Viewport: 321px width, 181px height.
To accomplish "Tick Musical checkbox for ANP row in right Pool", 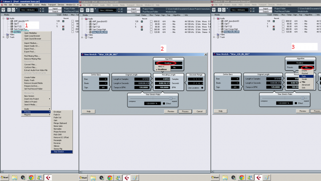I will click(x=283, y=21).
